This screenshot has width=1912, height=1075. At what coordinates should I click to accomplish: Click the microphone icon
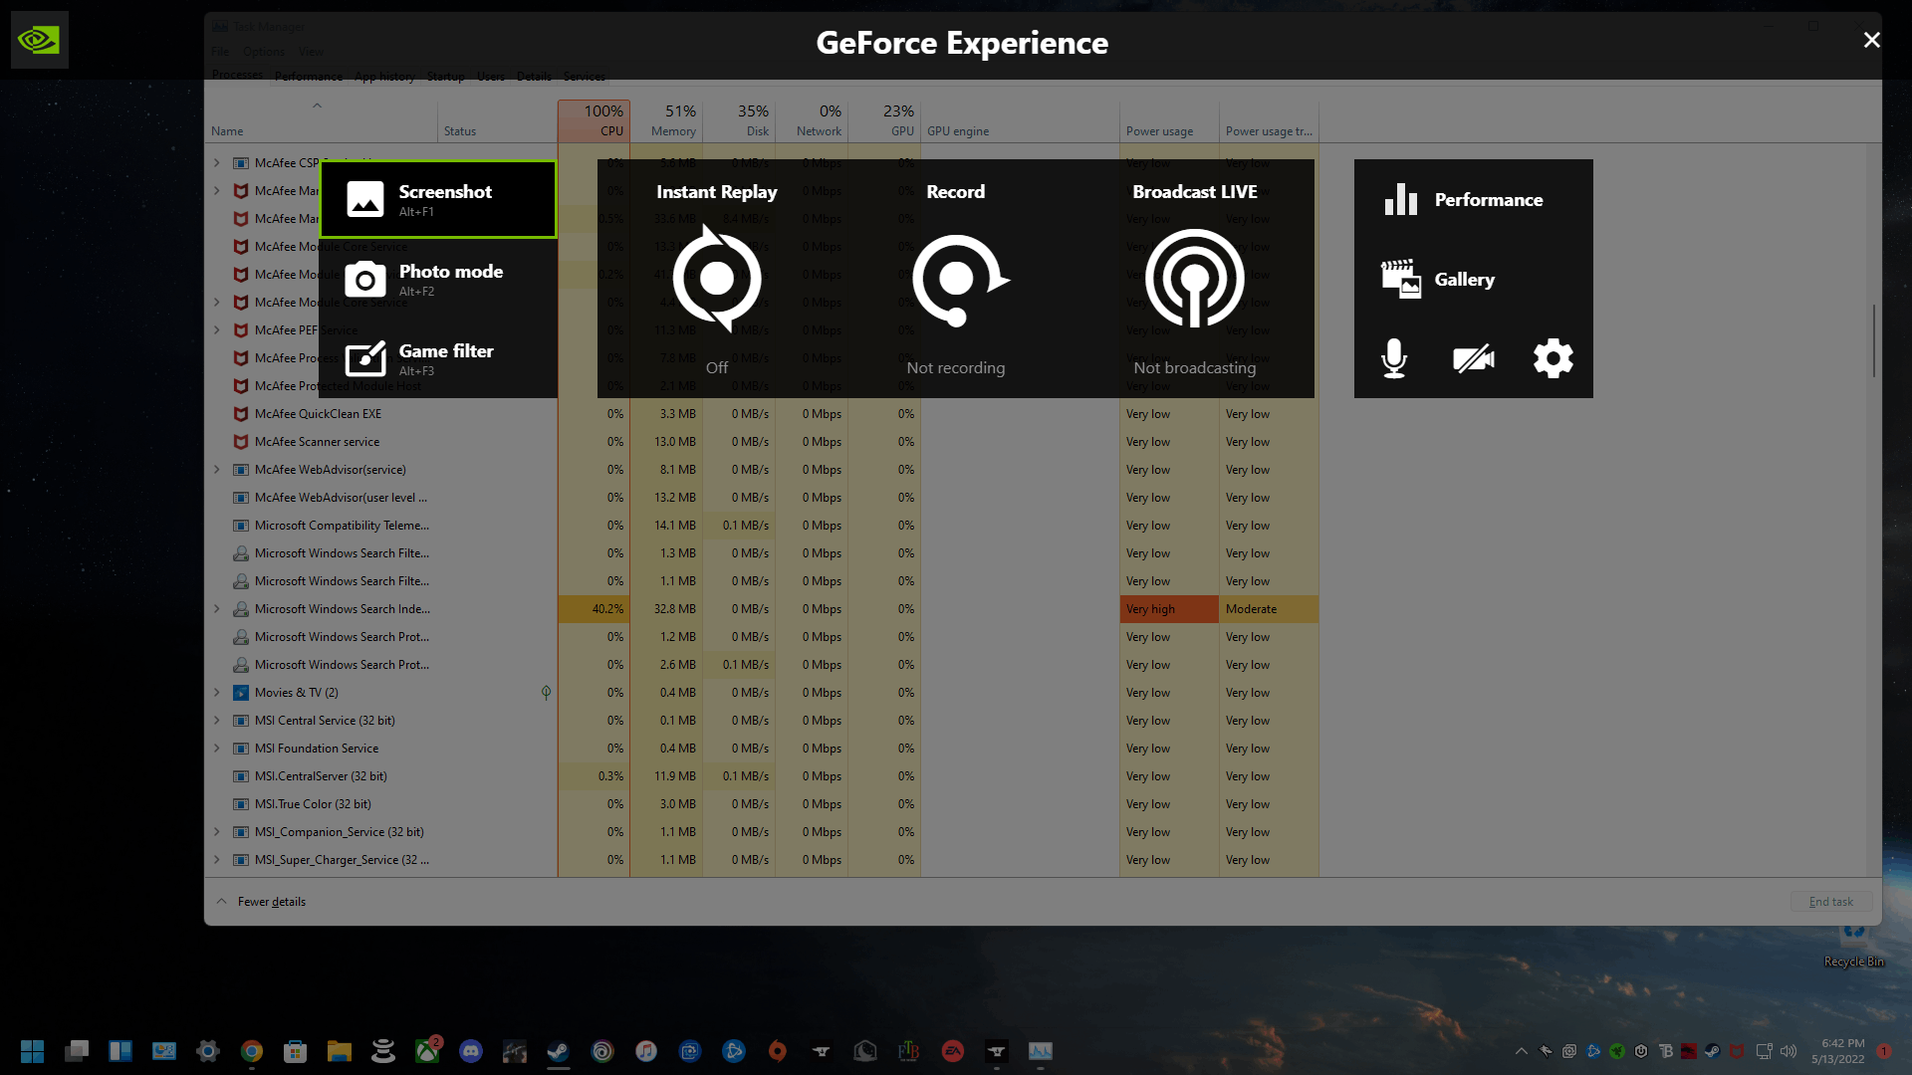(1394, 358)
